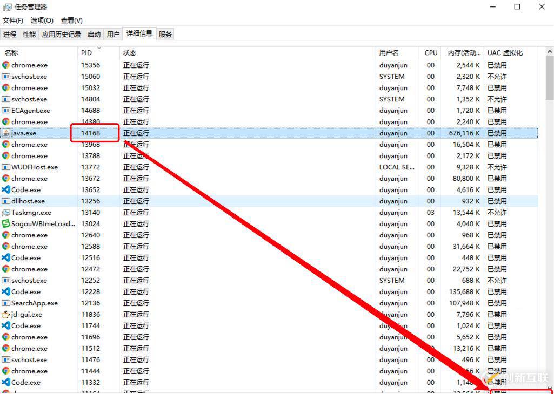Image resolution: width=554 pixels, height=394 pixels.
Task: Open the 应用历史记录 tab
Action: [x=62, y=34]
